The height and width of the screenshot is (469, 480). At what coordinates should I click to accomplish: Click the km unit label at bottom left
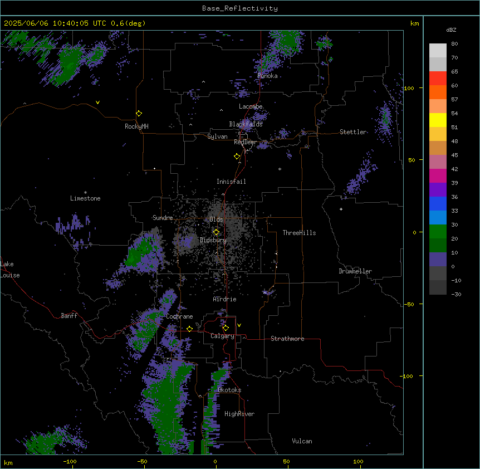[8, 462]
